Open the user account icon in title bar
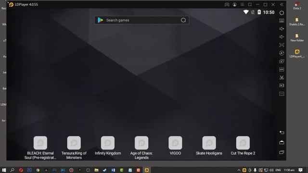The height and width of the screenshot is (173, 308). 234,4
